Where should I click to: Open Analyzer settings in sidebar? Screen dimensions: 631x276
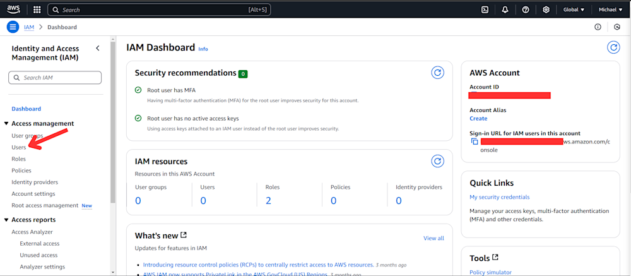click(x=42, y=267)
